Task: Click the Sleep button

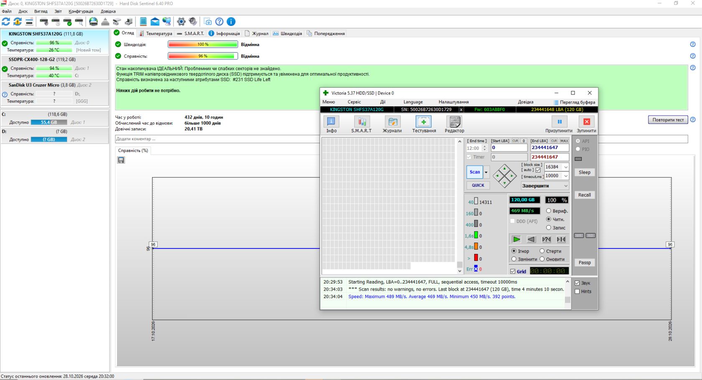Action: point(585,172)
